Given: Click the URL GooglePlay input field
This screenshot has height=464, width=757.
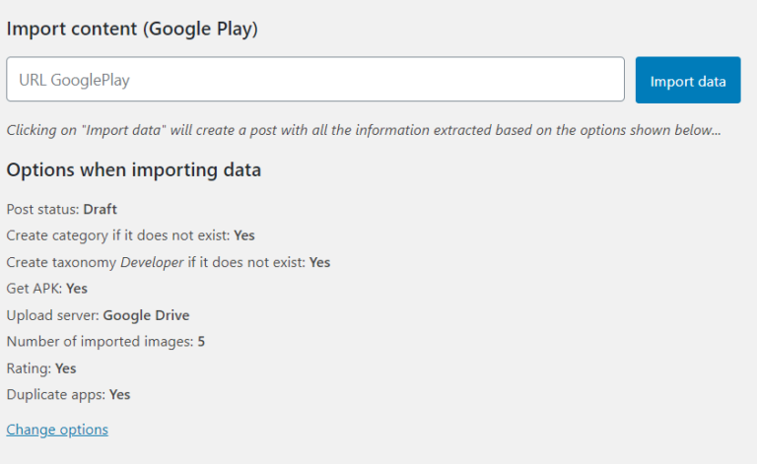Looking at the screenshot, I should [315, 80].
